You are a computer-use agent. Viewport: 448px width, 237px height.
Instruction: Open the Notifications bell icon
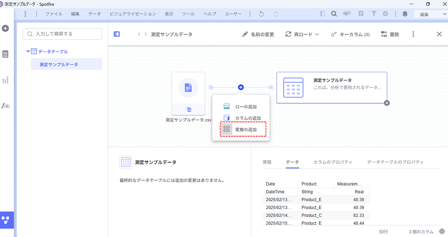coord(405,14)
